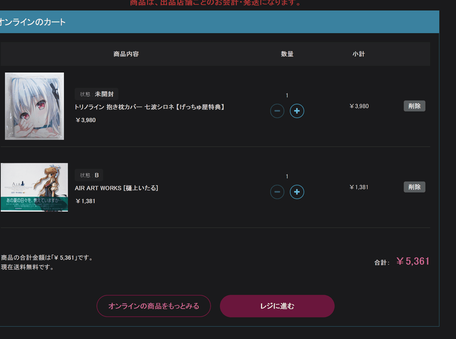Image resolution: width=456 pixels, height=339 pixels.
Task: Click the オンラインのカート section header
Action: (x=33, y=22)
